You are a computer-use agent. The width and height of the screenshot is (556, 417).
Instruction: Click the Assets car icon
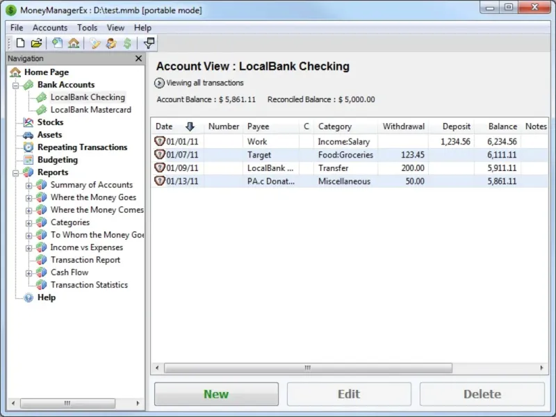28,135
